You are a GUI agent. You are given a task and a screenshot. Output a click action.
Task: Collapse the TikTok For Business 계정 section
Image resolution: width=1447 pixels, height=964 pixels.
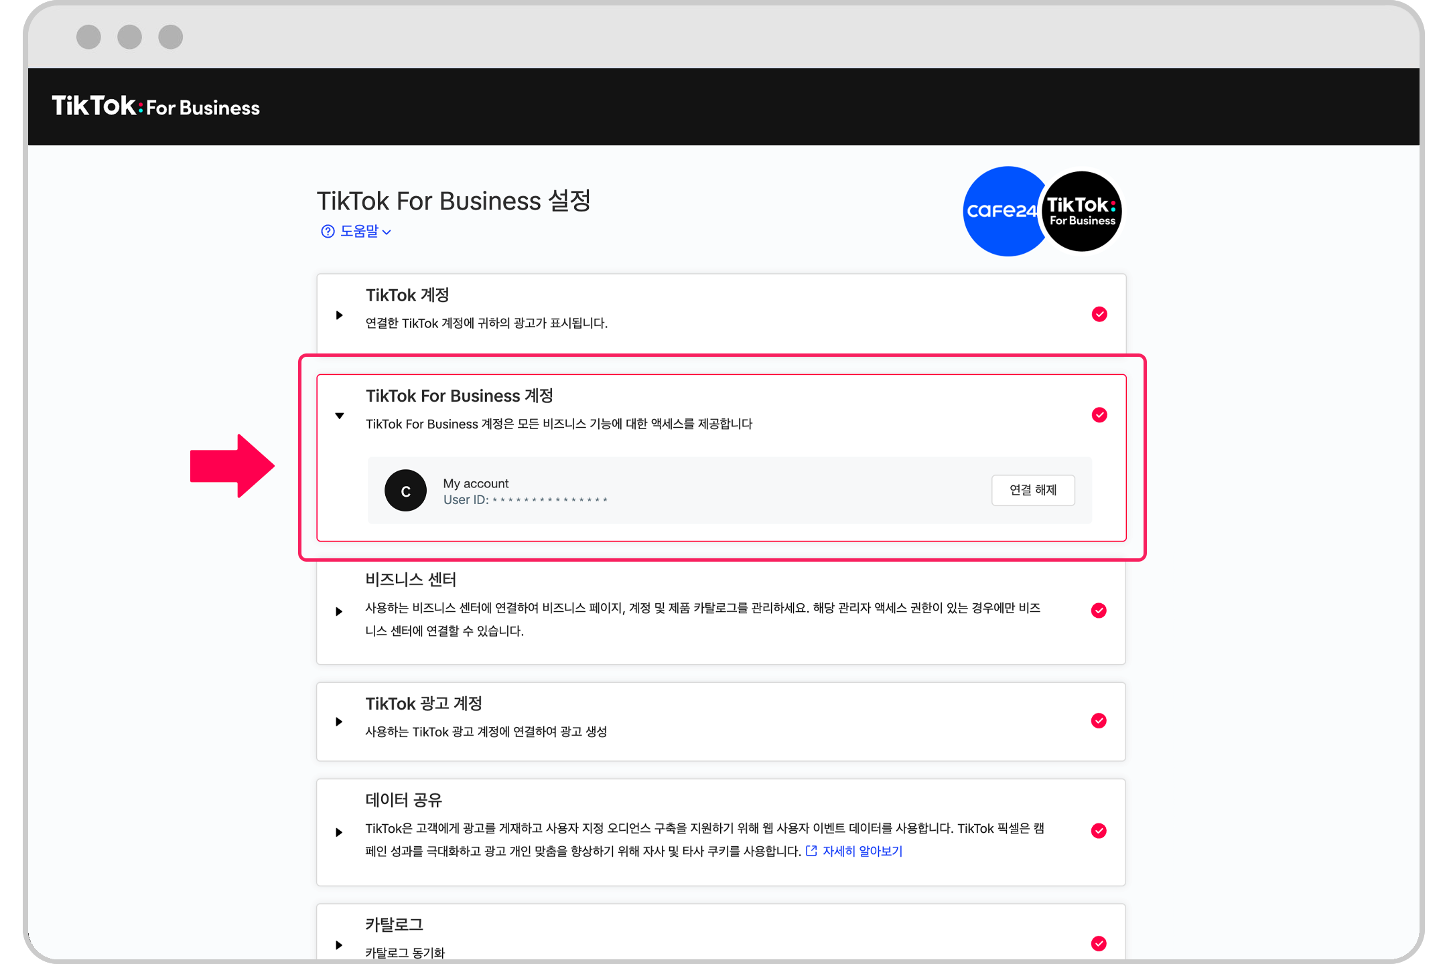coord(340,416)
